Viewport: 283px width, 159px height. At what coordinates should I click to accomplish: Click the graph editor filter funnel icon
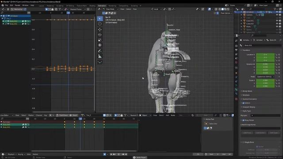60,9
